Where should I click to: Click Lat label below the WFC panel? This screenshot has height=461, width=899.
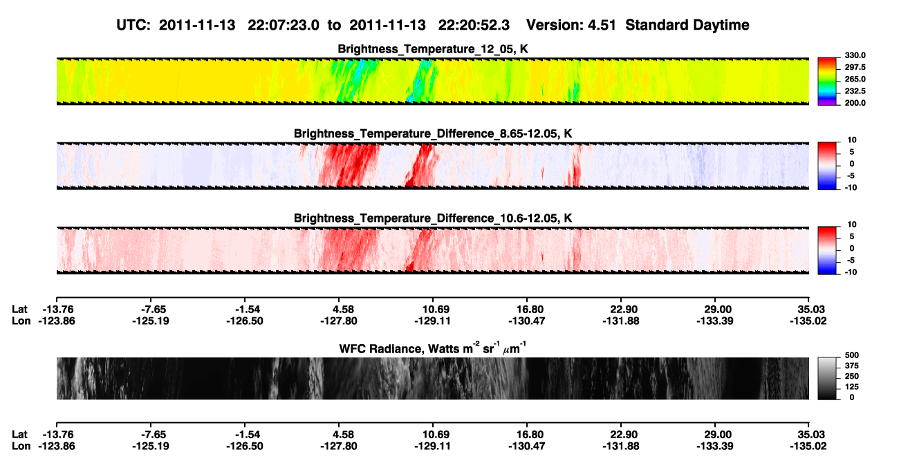pyautogui.click(x=20, y=434)
